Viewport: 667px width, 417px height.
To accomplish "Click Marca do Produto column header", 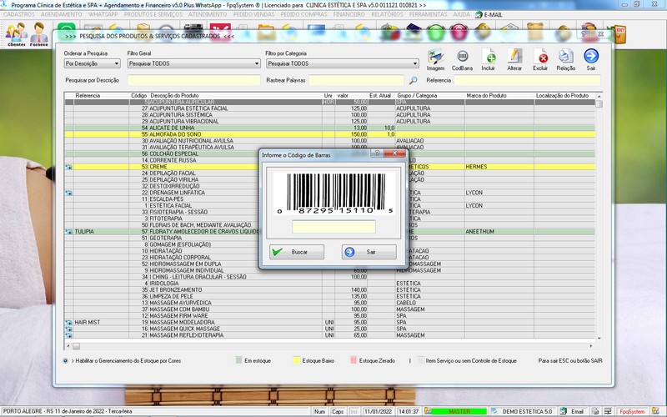I will click(x=486, y=96).
